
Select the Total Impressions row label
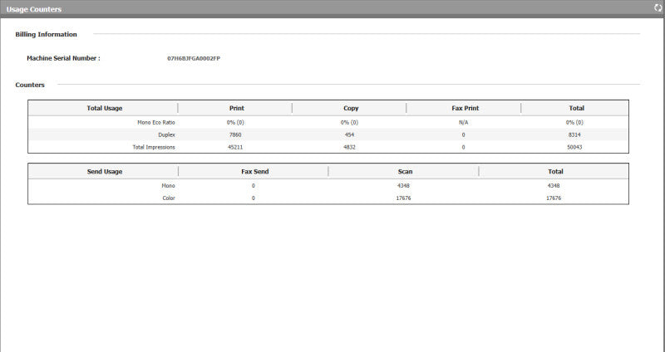tap(154, 148)
